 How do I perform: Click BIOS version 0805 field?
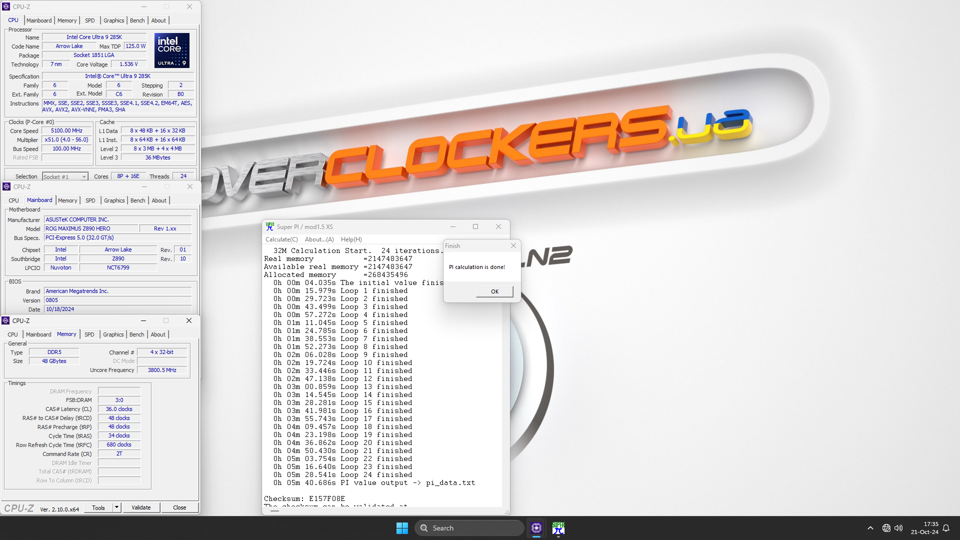pyautogui.click(x=117, y=300)
